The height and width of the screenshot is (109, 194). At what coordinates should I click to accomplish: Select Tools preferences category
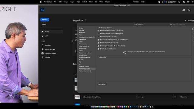[x=80, y=35]
